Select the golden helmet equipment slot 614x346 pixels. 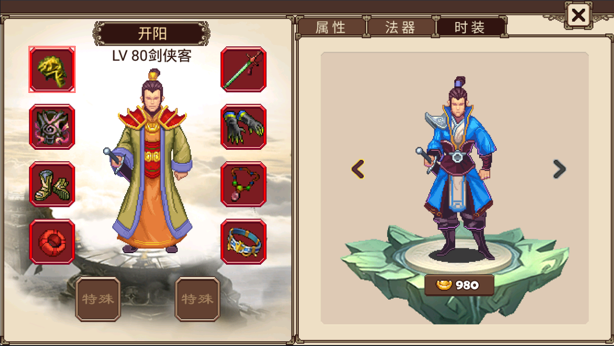point(52,69)
